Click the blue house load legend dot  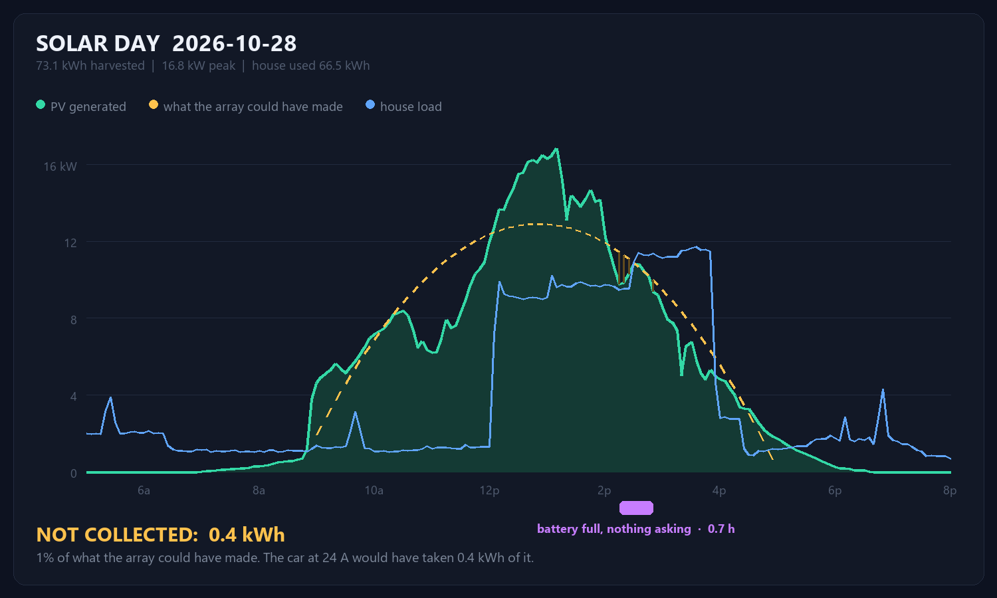pyautogui.click(x=370, y=105)
